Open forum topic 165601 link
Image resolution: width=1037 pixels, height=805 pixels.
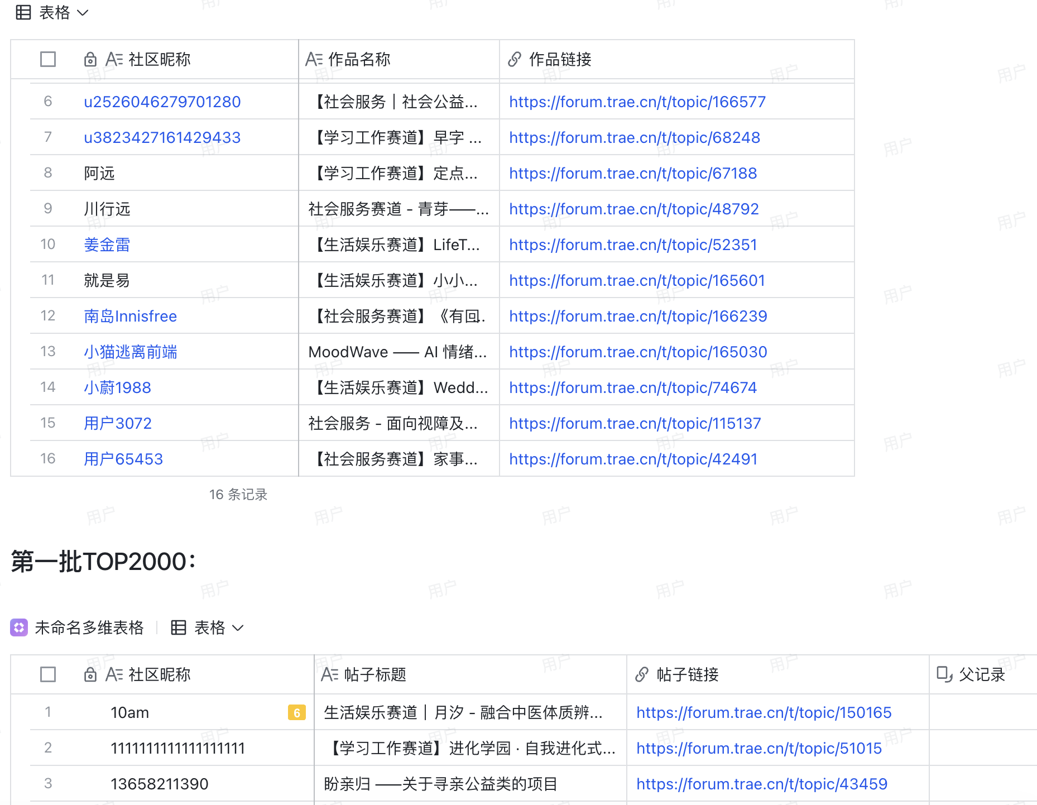pos(637,280)
